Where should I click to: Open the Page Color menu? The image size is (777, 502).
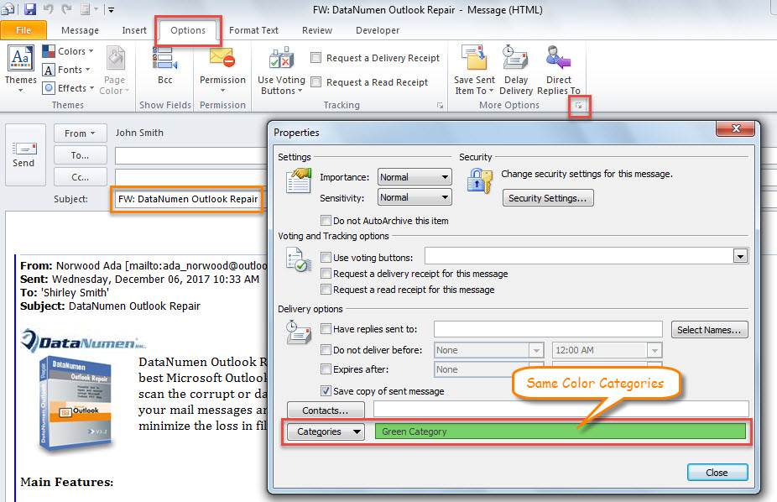pos(114,70)
